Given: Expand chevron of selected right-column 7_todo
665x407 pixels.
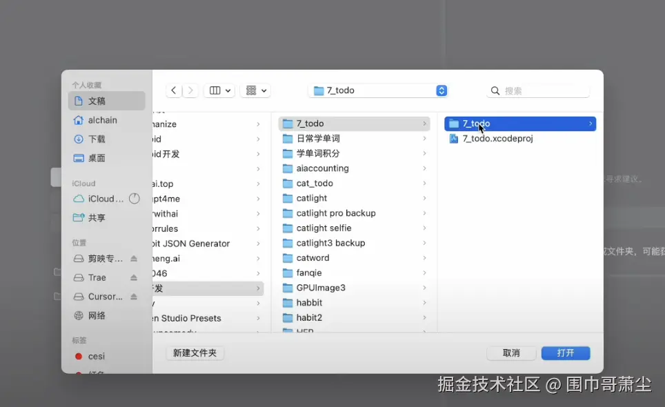Looking at the screenshot, I should 590,123.
